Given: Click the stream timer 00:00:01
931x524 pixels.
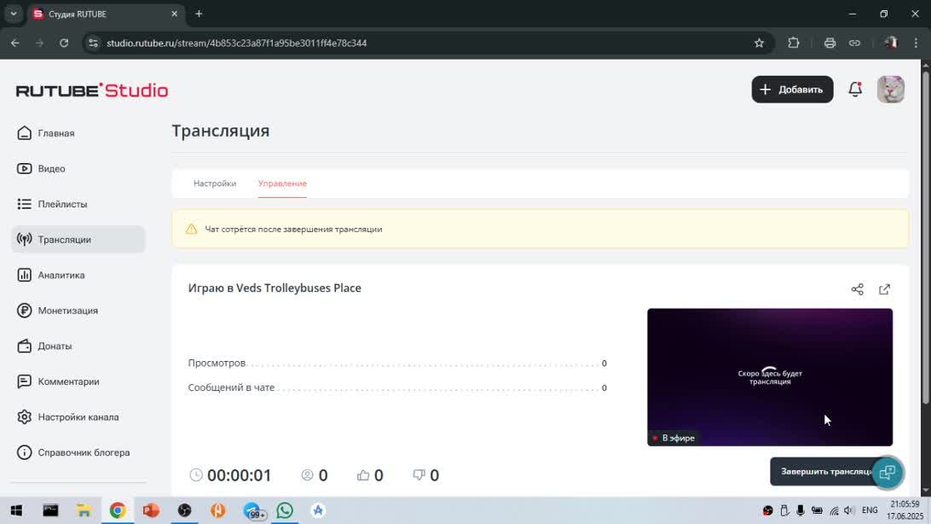Looking at the screenshot, I should (230, 475).
